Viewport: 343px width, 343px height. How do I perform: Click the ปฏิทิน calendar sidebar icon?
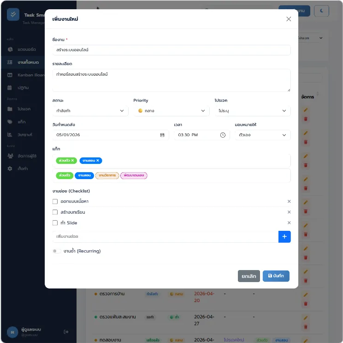10,88
